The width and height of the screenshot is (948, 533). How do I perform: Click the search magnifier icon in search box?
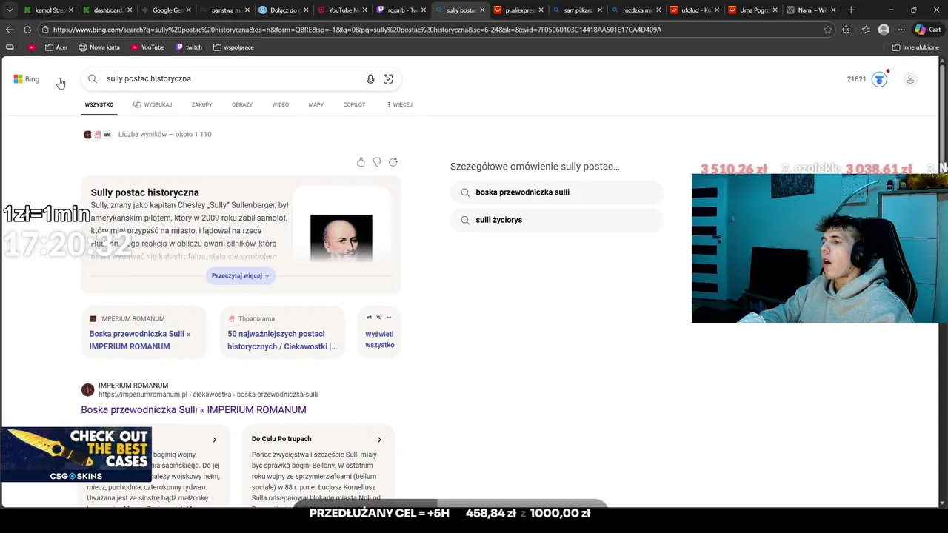[93, 78]
